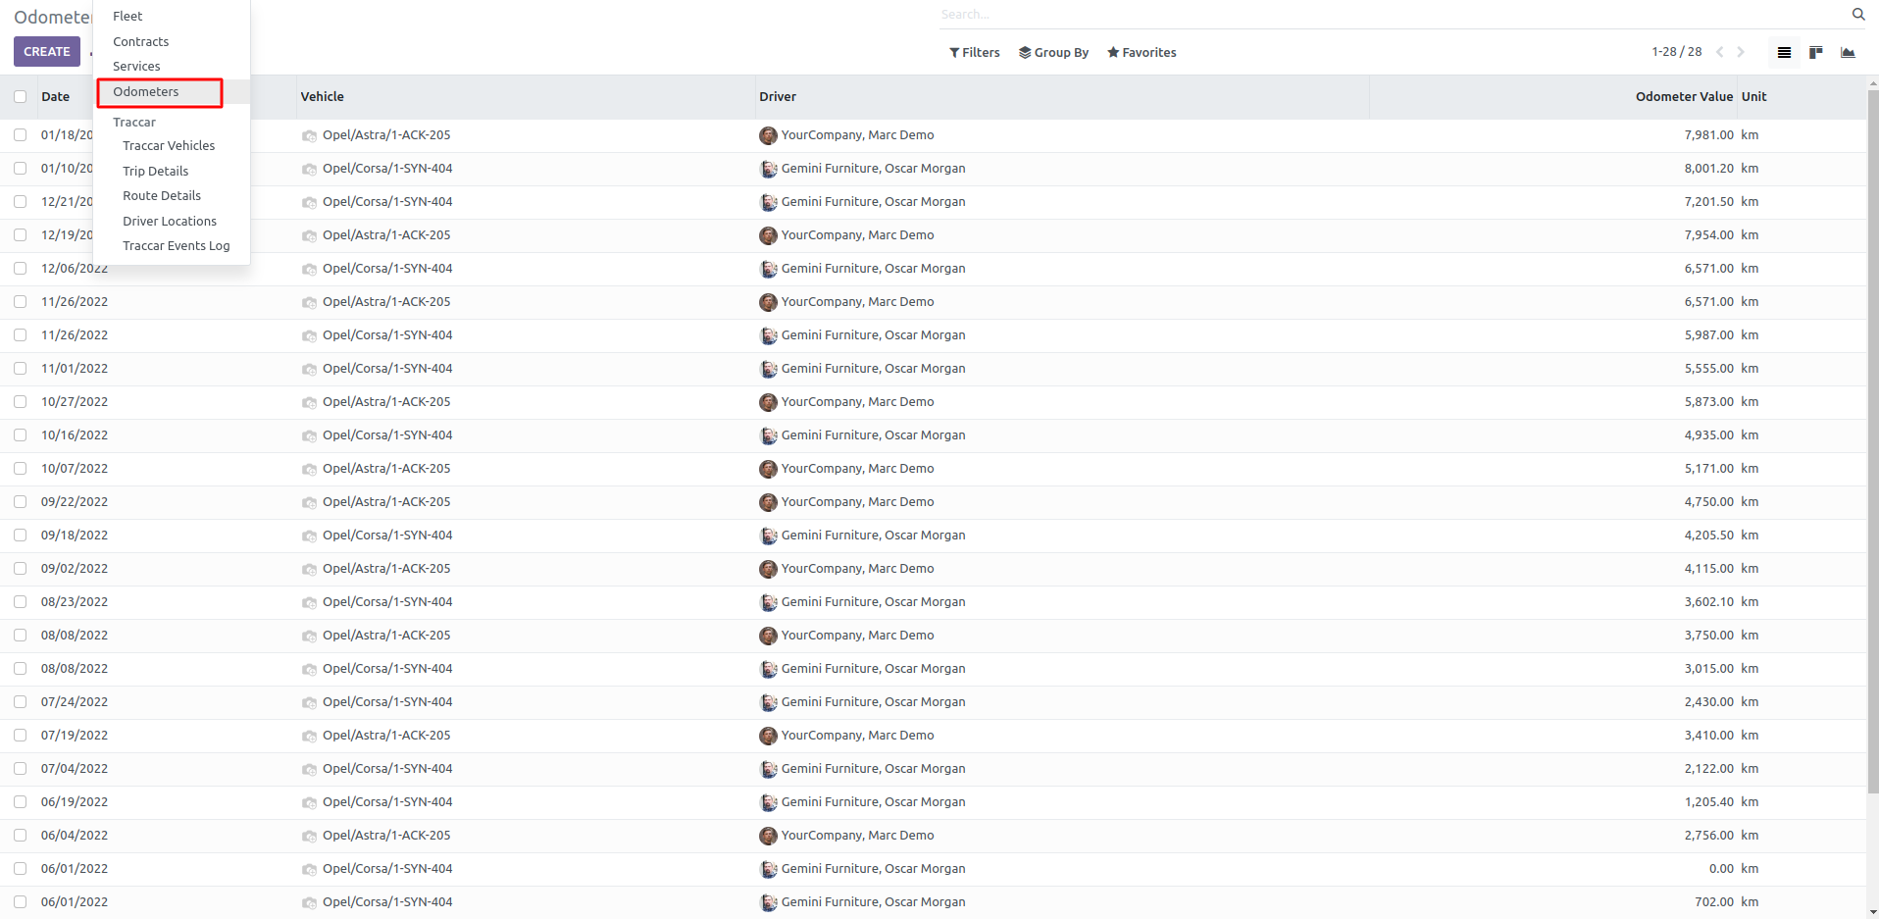Screen dimensions: 1879x919
Task: Click car icon of first Opel/Astra row
Action: tap(309, 136)
